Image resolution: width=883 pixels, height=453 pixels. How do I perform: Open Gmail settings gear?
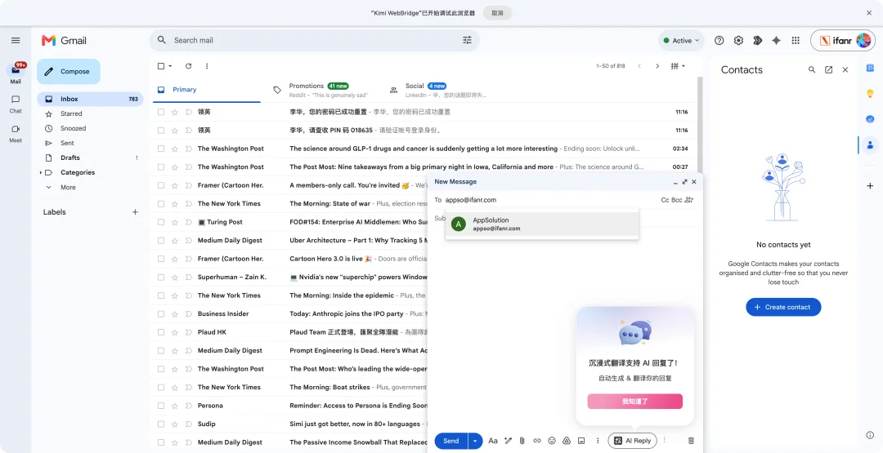pos(738,41)
